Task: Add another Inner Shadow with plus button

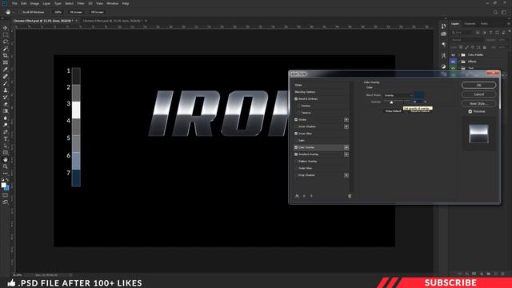Action: 346,126
